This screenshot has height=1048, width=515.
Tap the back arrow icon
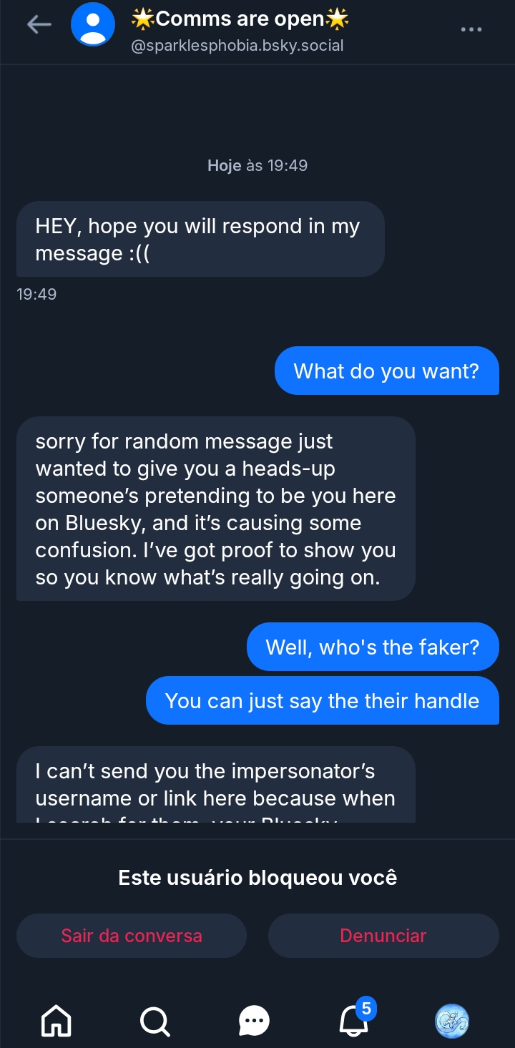coord(39,25)
